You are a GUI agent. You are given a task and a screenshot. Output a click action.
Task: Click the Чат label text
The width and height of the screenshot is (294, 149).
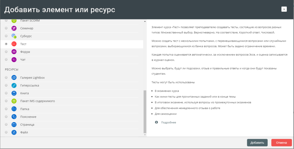23,60
